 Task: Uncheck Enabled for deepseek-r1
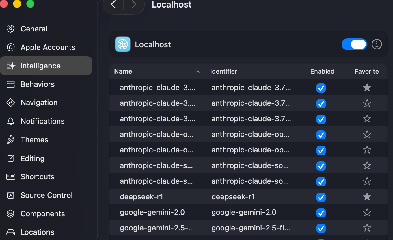coord(321,197)
